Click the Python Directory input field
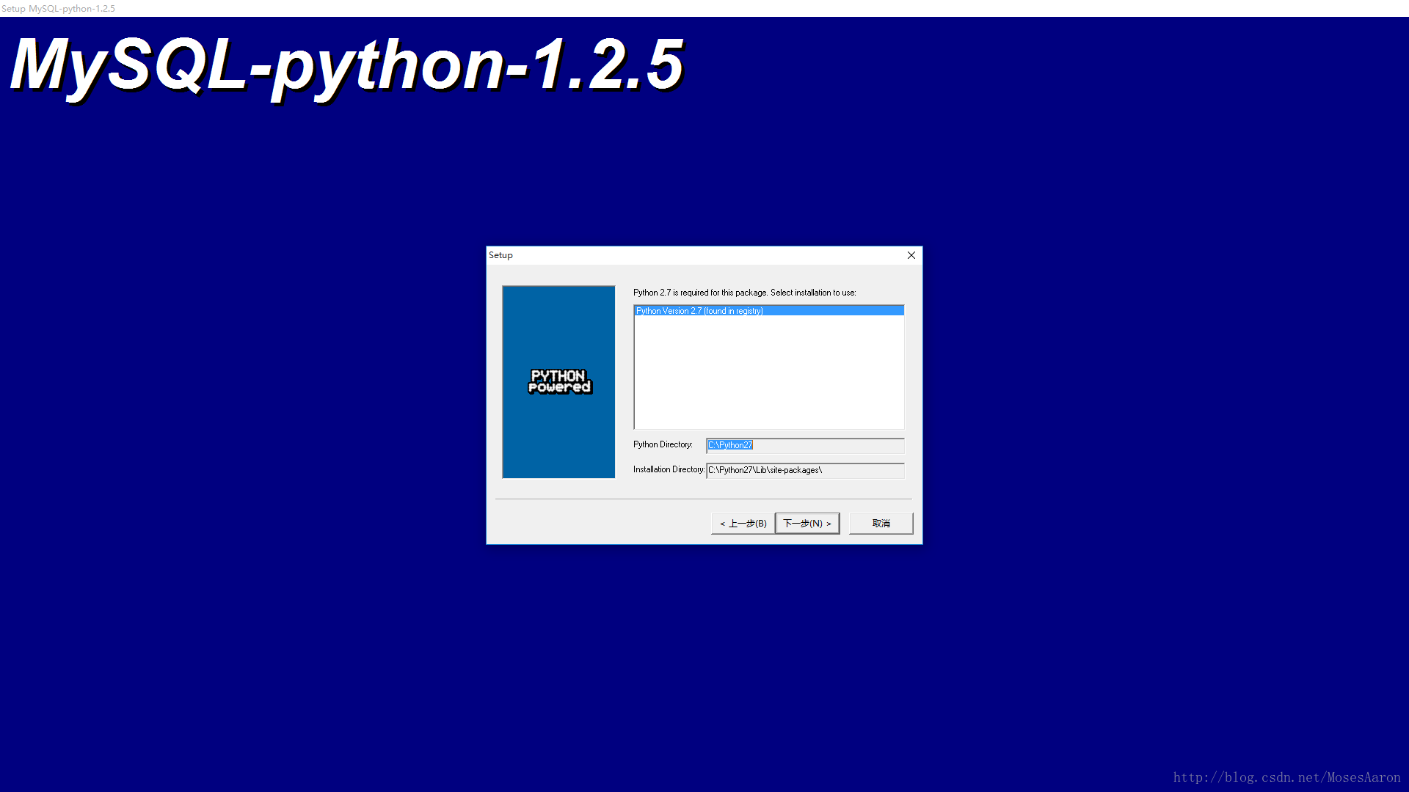Screen dimensions: 1409x792 [805, 445]
